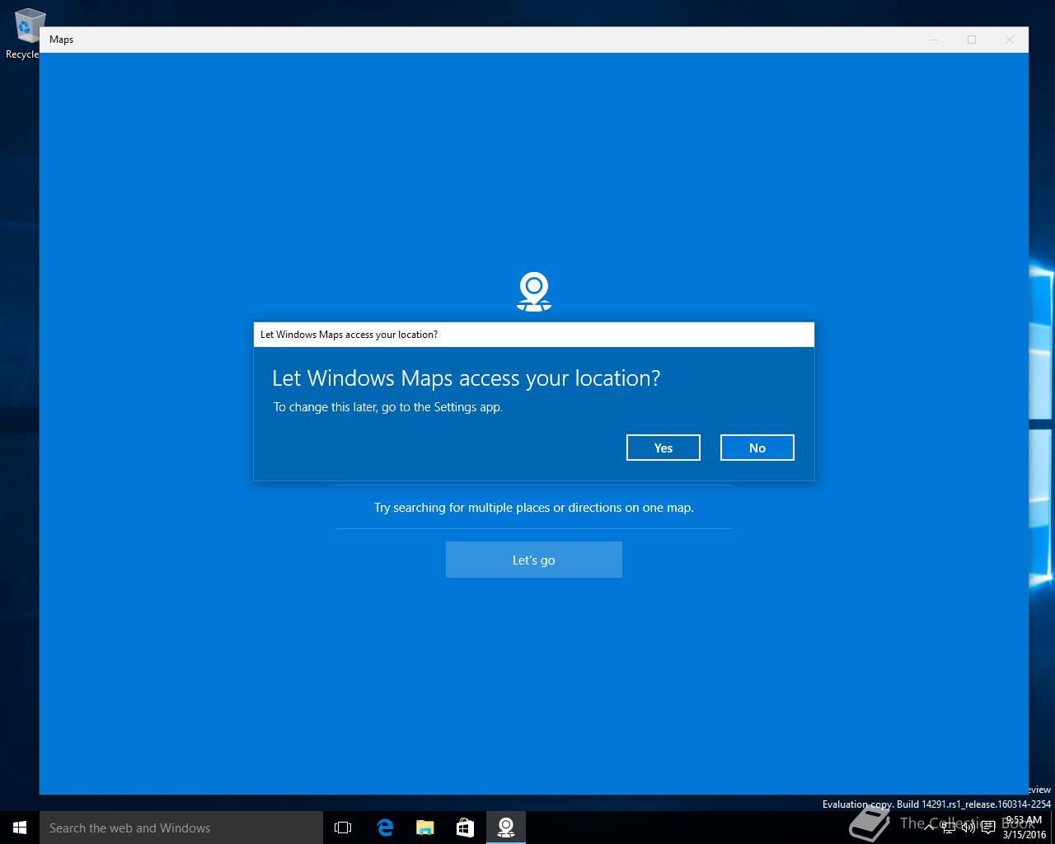
Task: Open Task View from the taskbar
Action: click(x=343, y=828)
